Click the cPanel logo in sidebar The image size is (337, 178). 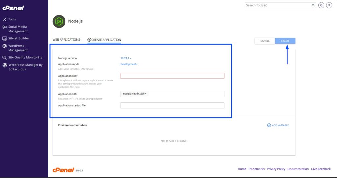pos(13,8)
